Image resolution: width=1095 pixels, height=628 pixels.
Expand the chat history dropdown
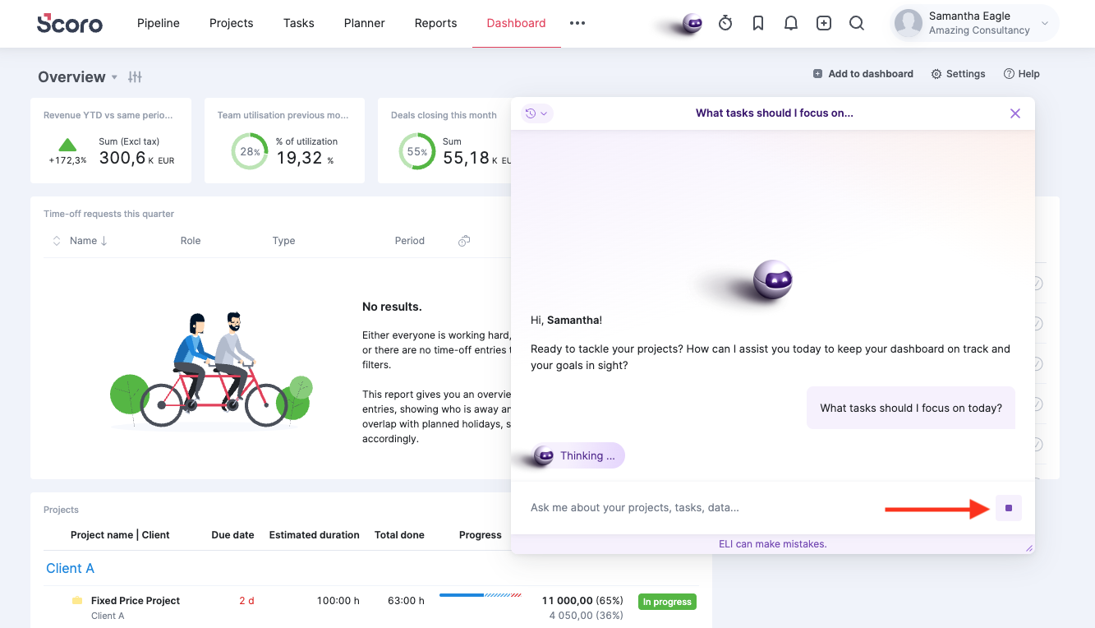click(537, 113)
